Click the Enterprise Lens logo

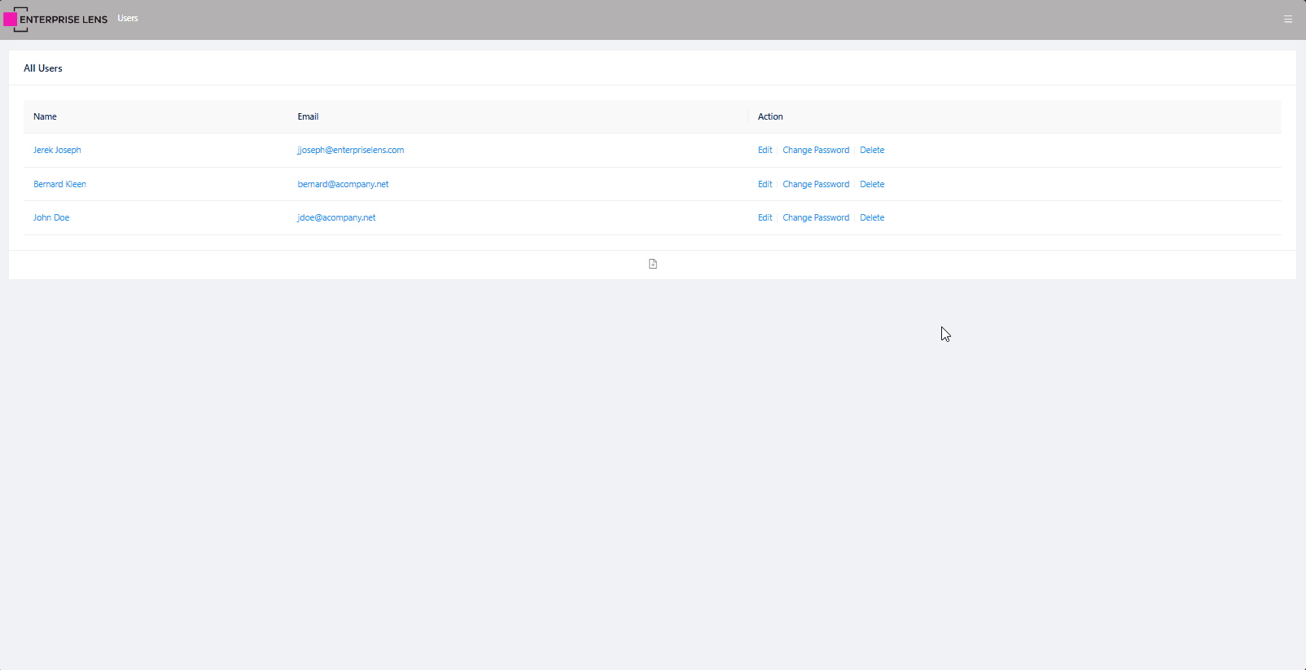(x=55, y=20)
